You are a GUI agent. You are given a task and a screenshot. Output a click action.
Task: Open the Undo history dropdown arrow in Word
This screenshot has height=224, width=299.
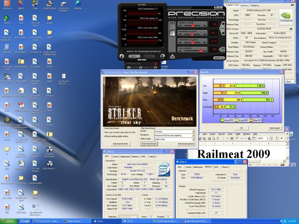point(245,139)
